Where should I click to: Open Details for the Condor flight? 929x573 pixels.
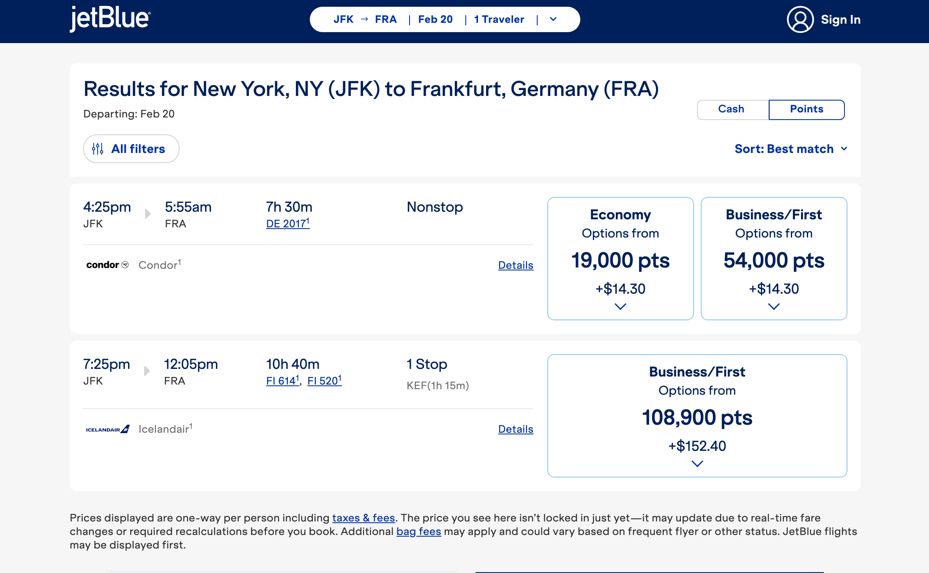[515, 265]
